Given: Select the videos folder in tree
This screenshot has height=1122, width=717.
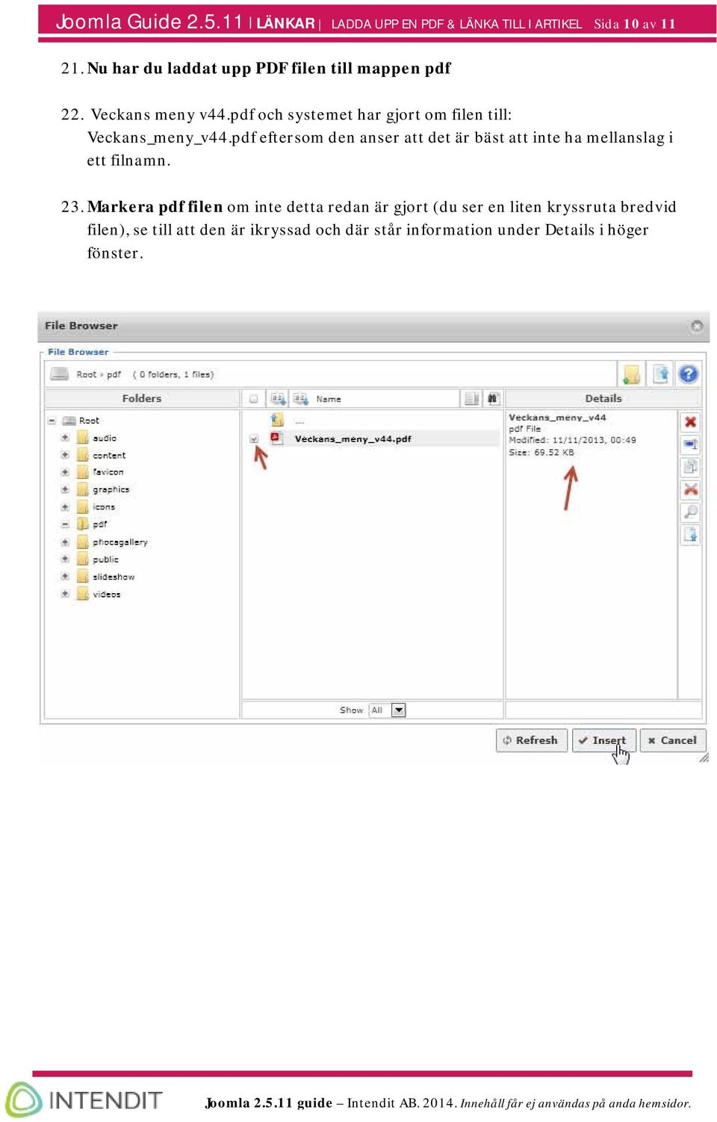Looking at the screenshot, I should click(x=107, y=594).
